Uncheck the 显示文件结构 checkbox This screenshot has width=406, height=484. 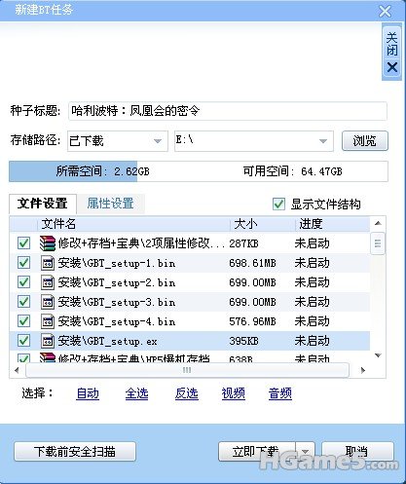(x=278, y=205)
